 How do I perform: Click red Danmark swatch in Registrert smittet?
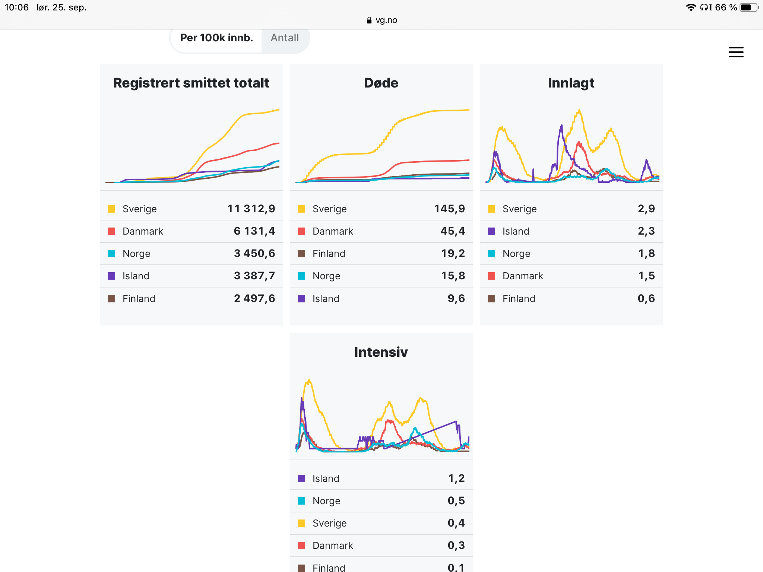click(111, 231)
